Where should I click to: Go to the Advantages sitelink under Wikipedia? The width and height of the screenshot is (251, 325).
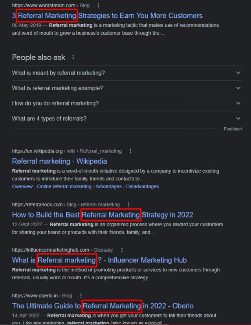tap(108, 186)
